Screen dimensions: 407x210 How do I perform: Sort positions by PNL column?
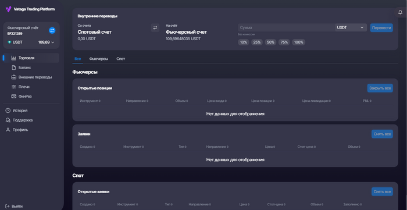click(367, 101)
